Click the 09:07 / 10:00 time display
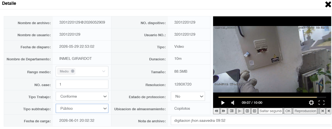 click(x=252, y=102)
